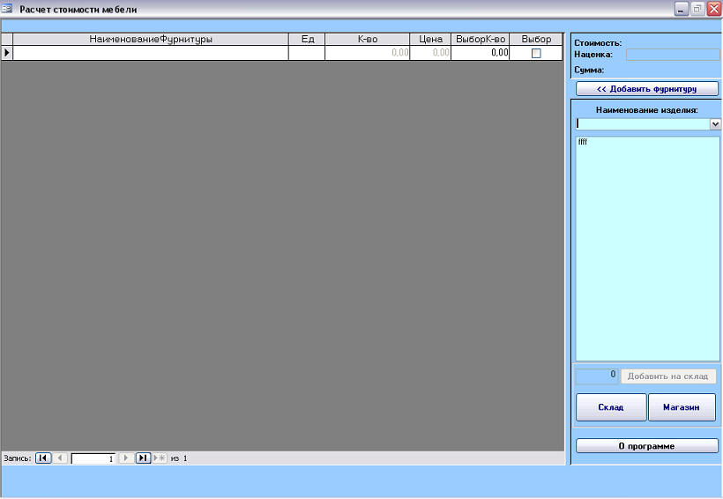The width and height of the screenshot is (723, 499).
Task: Select row with record selector arrow
Action: (6, 53)
